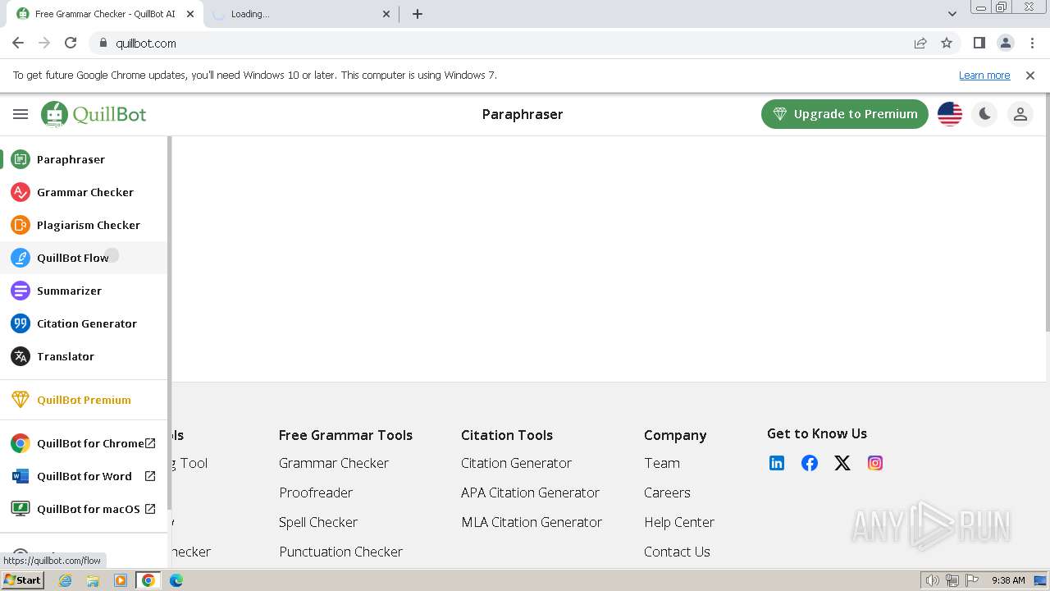The height and width of the screenshot is (591, 1050).
Task: Click the Paraphraser page title
Action: pos(523,114)
